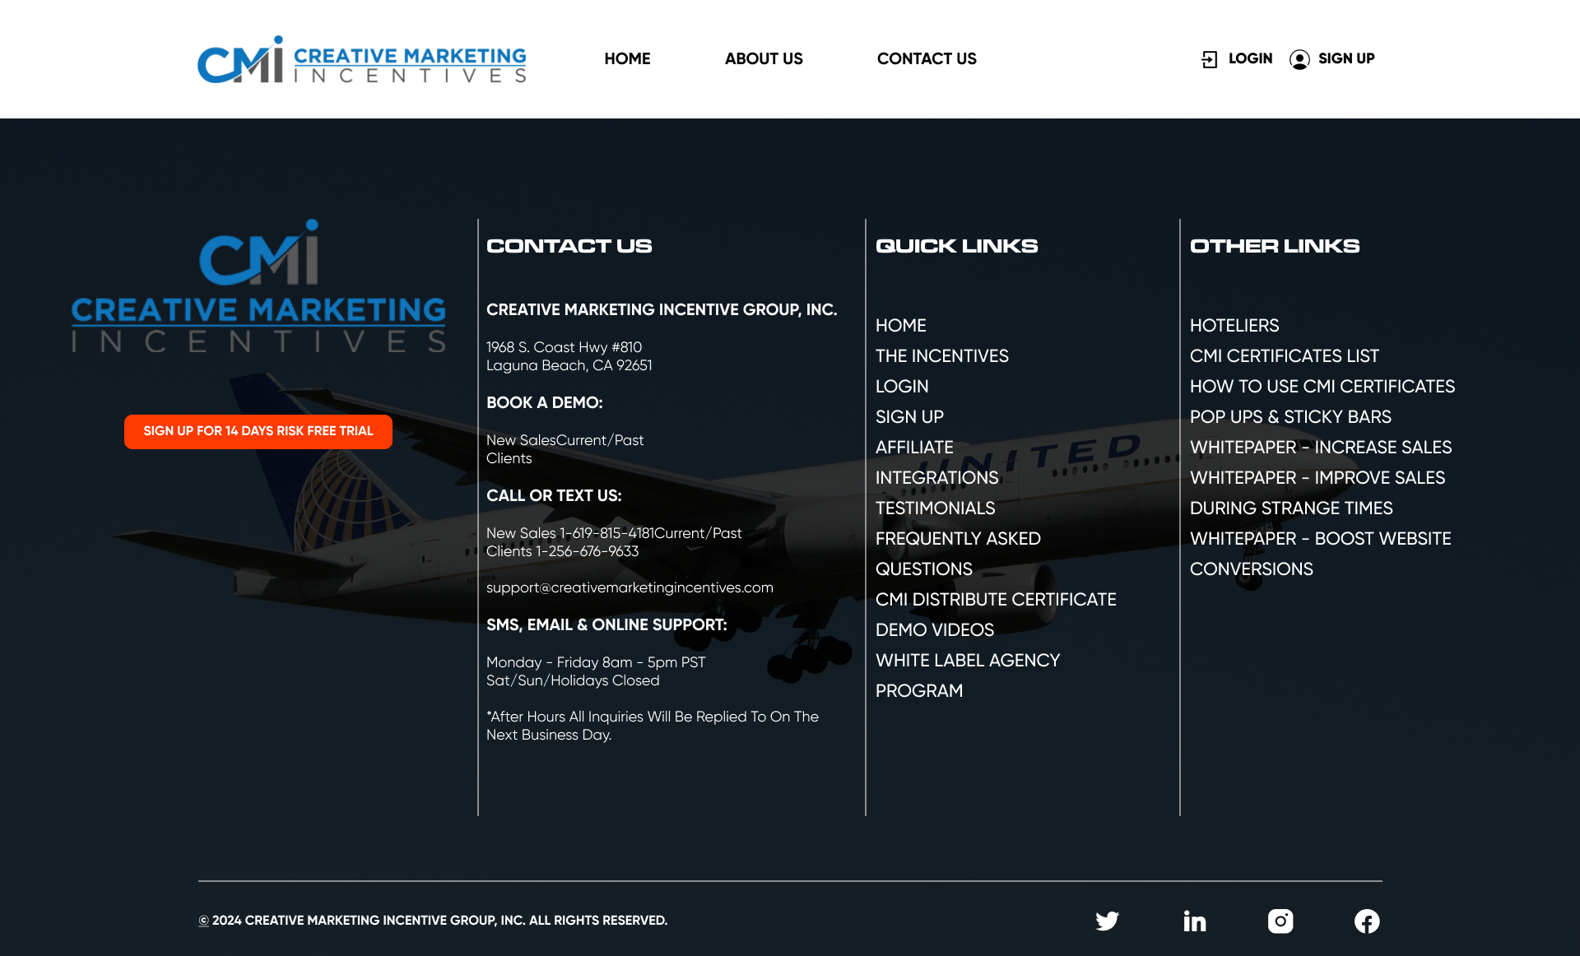
Task: Click POP UPS & STICKY BARS link
Action: 1290,416
